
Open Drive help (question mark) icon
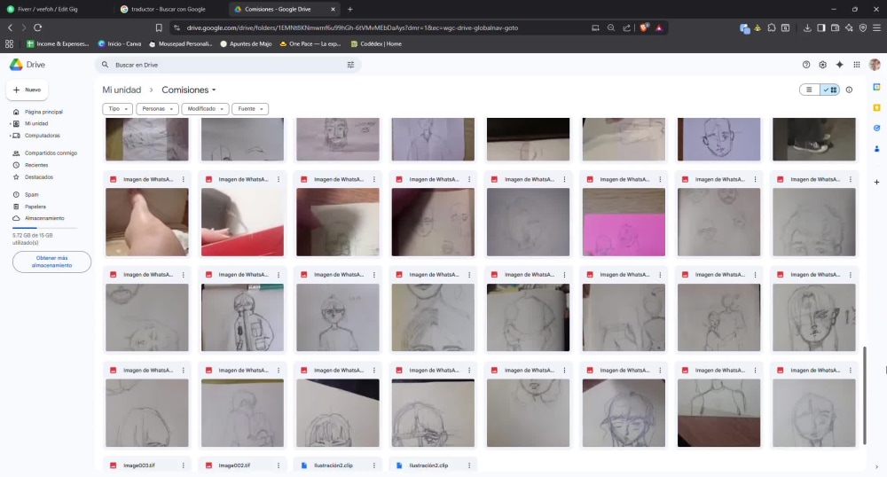pyautogui.click(x=806, y=65)
